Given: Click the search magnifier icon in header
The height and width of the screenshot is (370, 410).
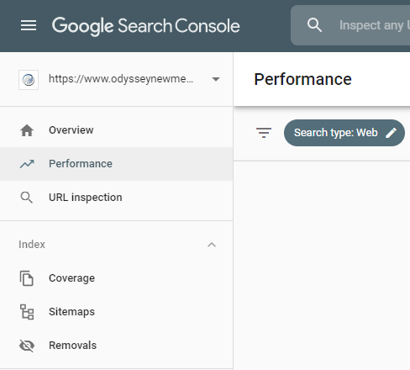Looking at the screenshot, I should [314, 25].
